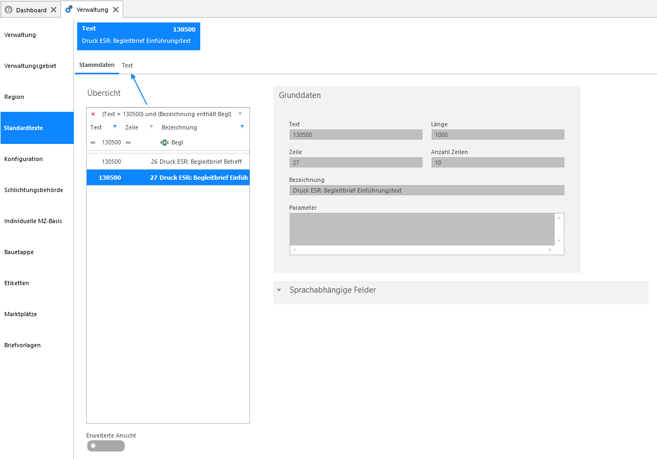
Task: Click the Länge field showing 1000
Action: 498,135
